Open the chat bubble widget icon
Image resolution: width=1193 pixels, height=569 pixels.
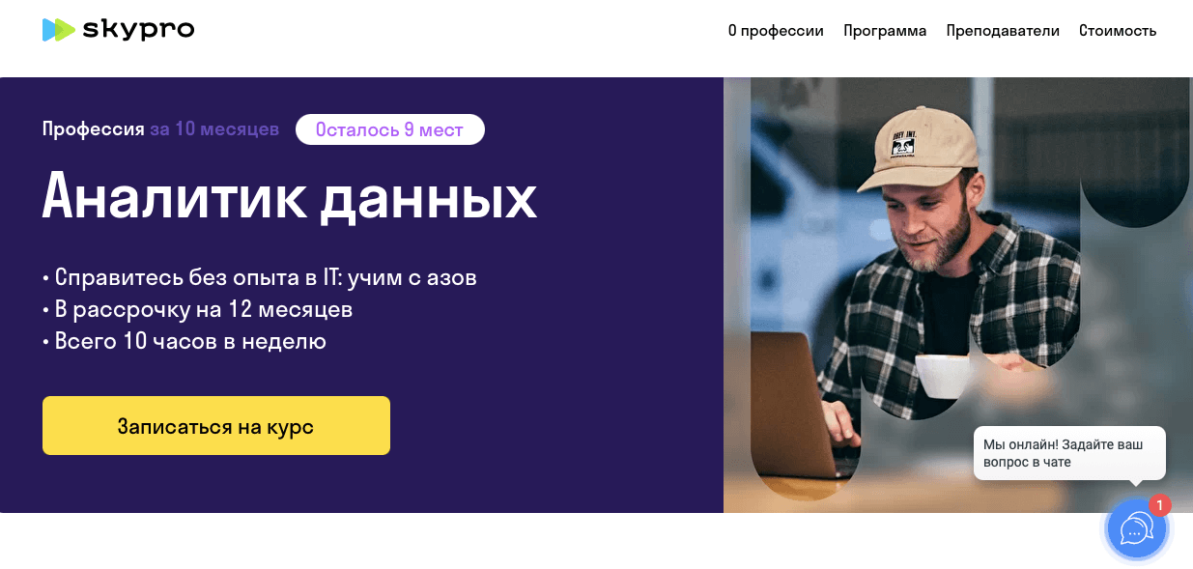(x=1137, y=528)
